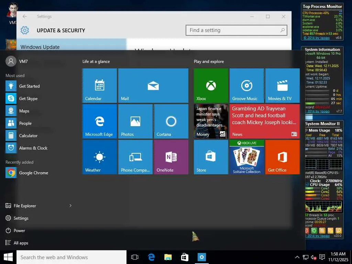Open the network tray icon

(x=305, y=257)
